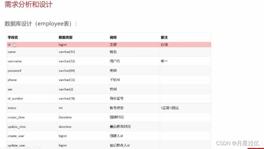Select the 密码 description cell

point(113,71)
